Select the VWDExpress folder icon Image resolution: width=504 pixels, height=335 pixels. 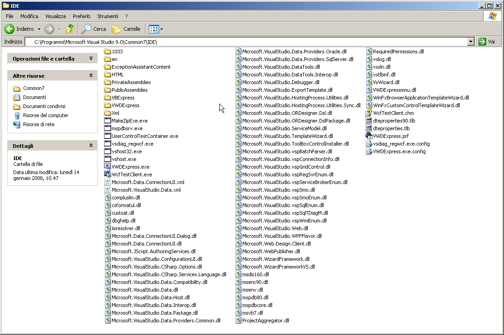pos(108,105)
